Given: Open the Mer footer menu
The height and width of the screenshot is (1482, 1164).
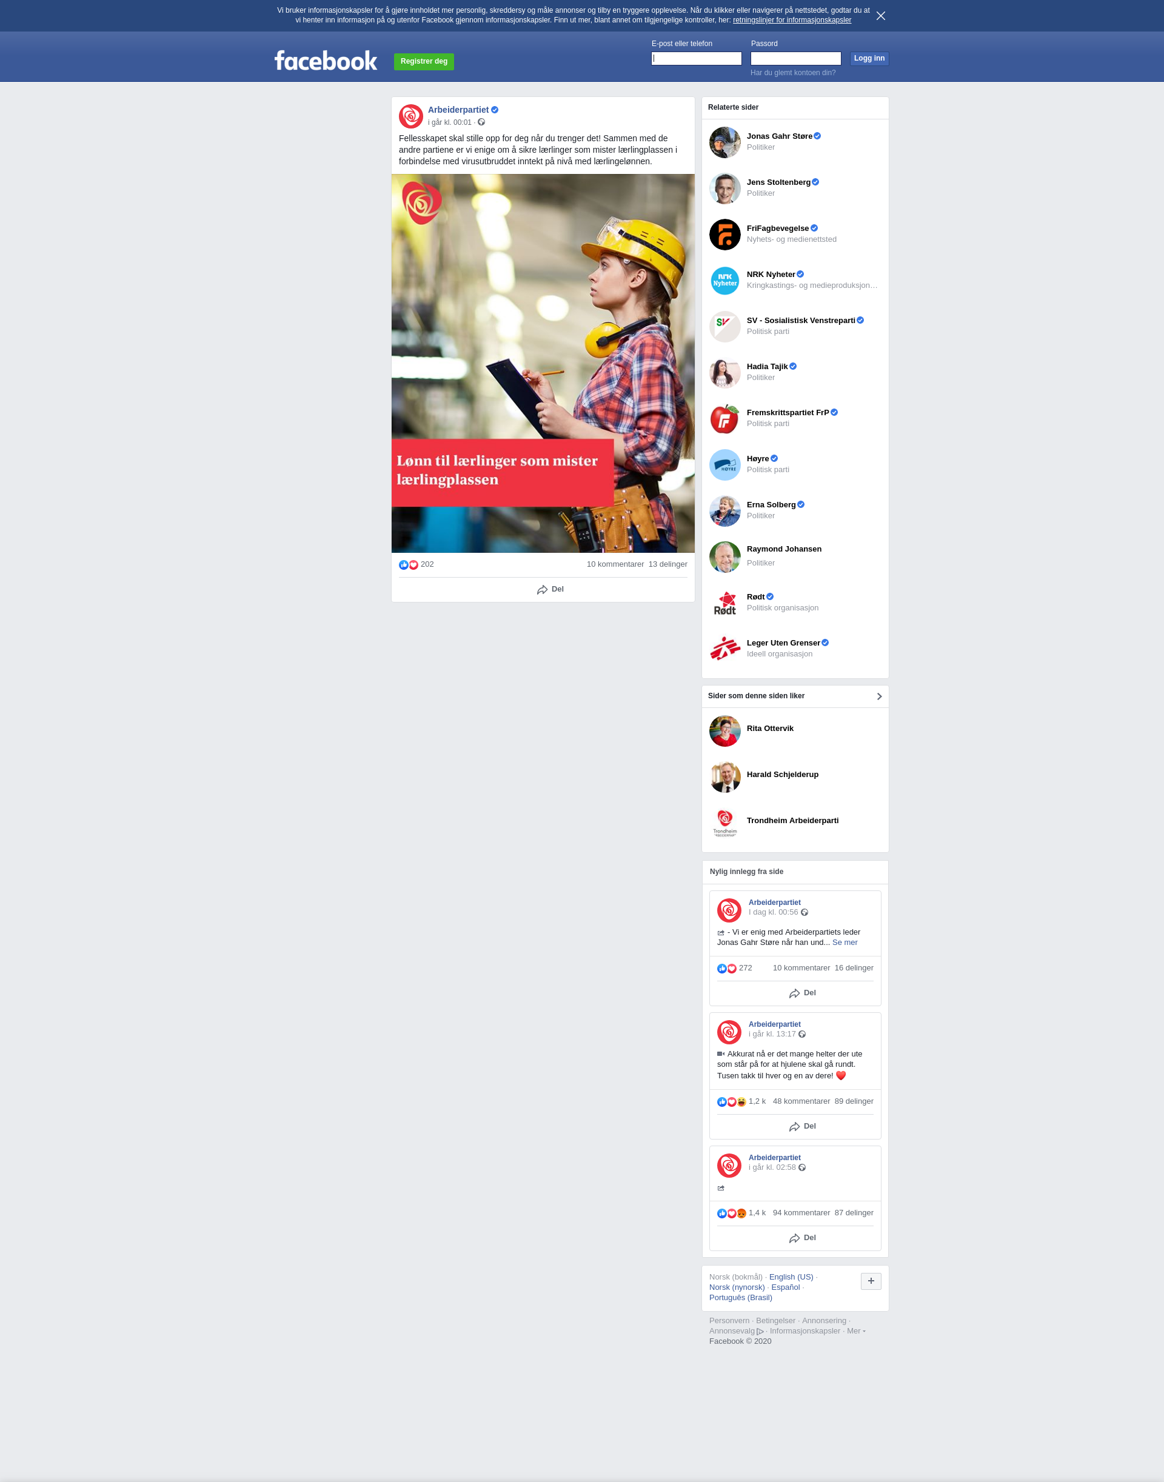Looking at the screenshot, I should pos(856,1330).
